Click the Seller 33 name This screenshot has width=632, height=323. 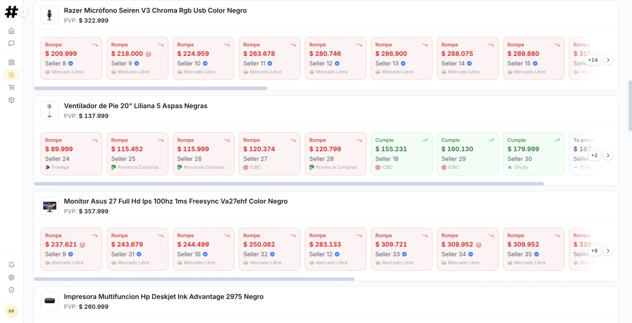[x=388, y=254]
